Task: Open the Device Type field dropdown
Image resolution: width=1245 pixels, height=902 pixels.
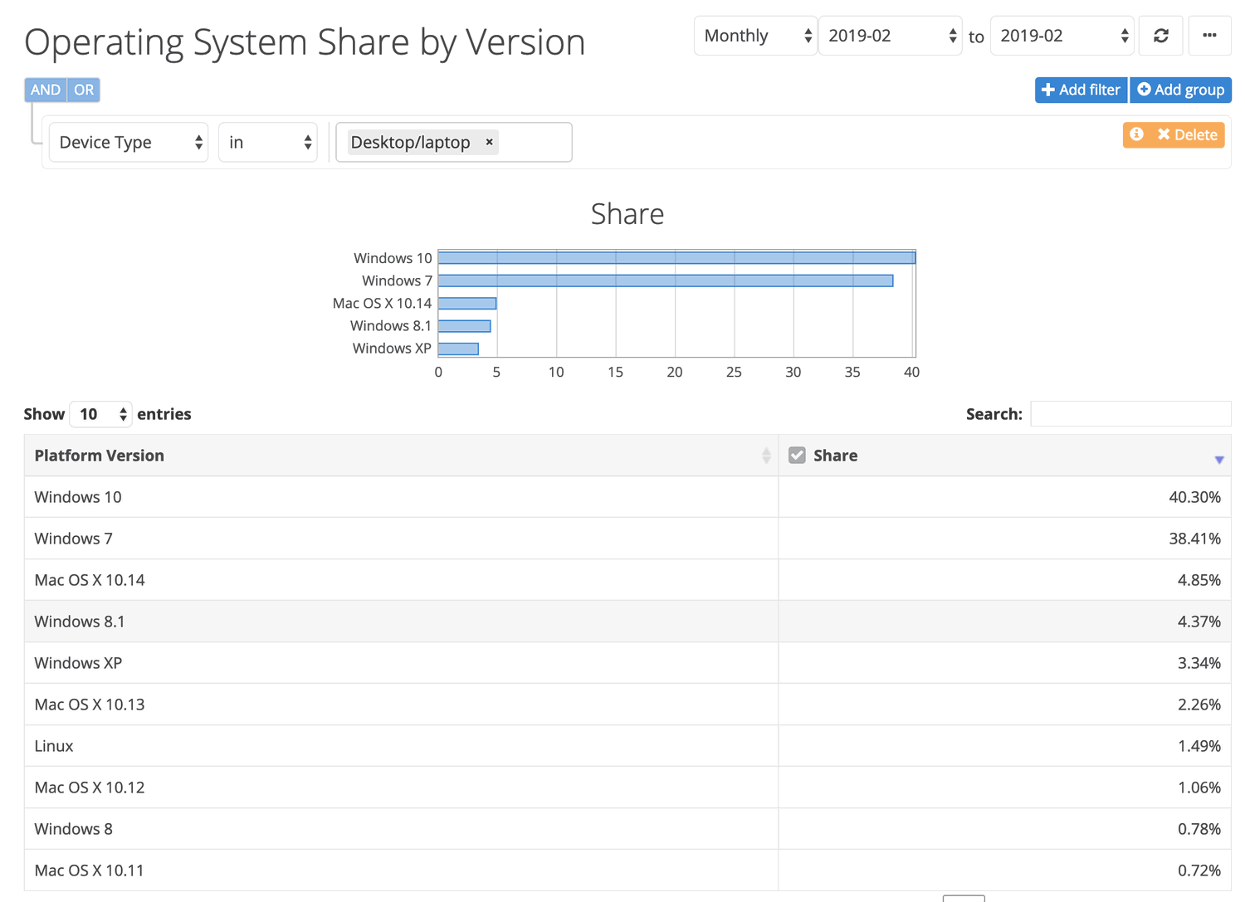Action: [128, 142]
